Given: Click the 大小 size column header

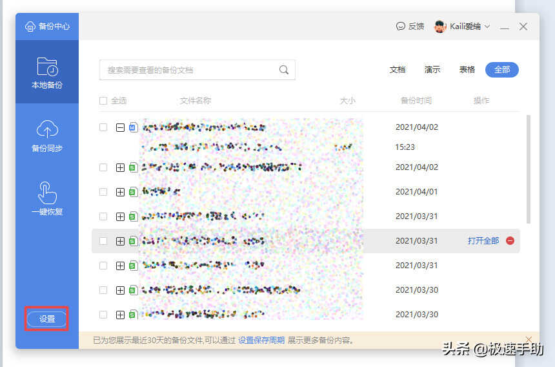Looking at the screenshot, I should [348, 101].
